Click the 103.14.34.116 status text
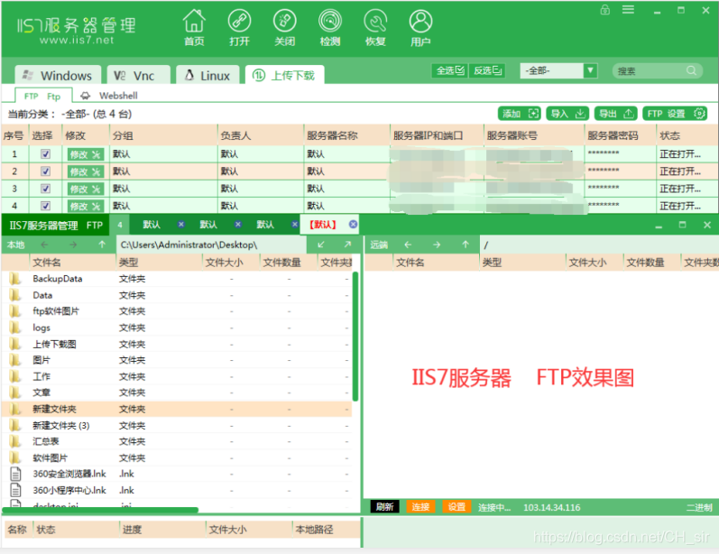The image size is (719, 554). point(551,507)
